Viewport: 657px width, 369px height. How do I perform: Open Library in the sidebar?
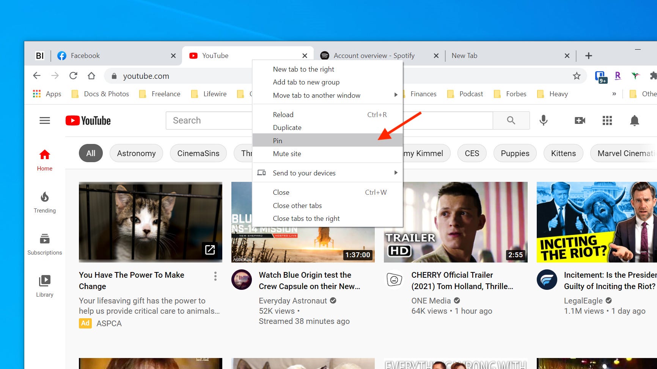(x=45, y=286)
